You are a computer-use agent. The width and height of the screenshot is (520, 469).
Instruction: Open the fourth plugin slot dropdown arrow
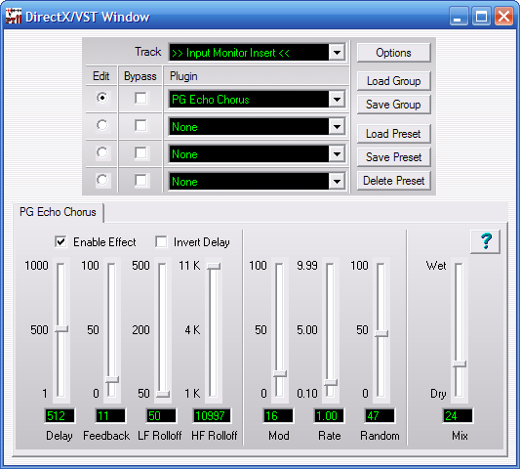[x=337, y=181]
